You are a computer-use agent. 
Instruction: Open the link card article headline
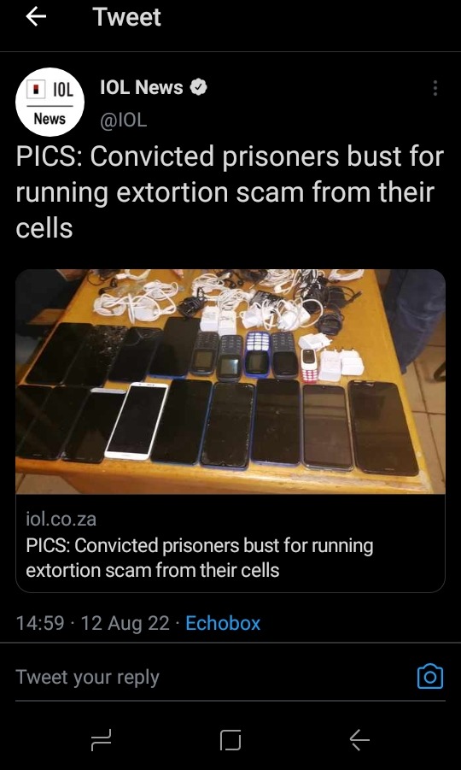tap(199, 558)
